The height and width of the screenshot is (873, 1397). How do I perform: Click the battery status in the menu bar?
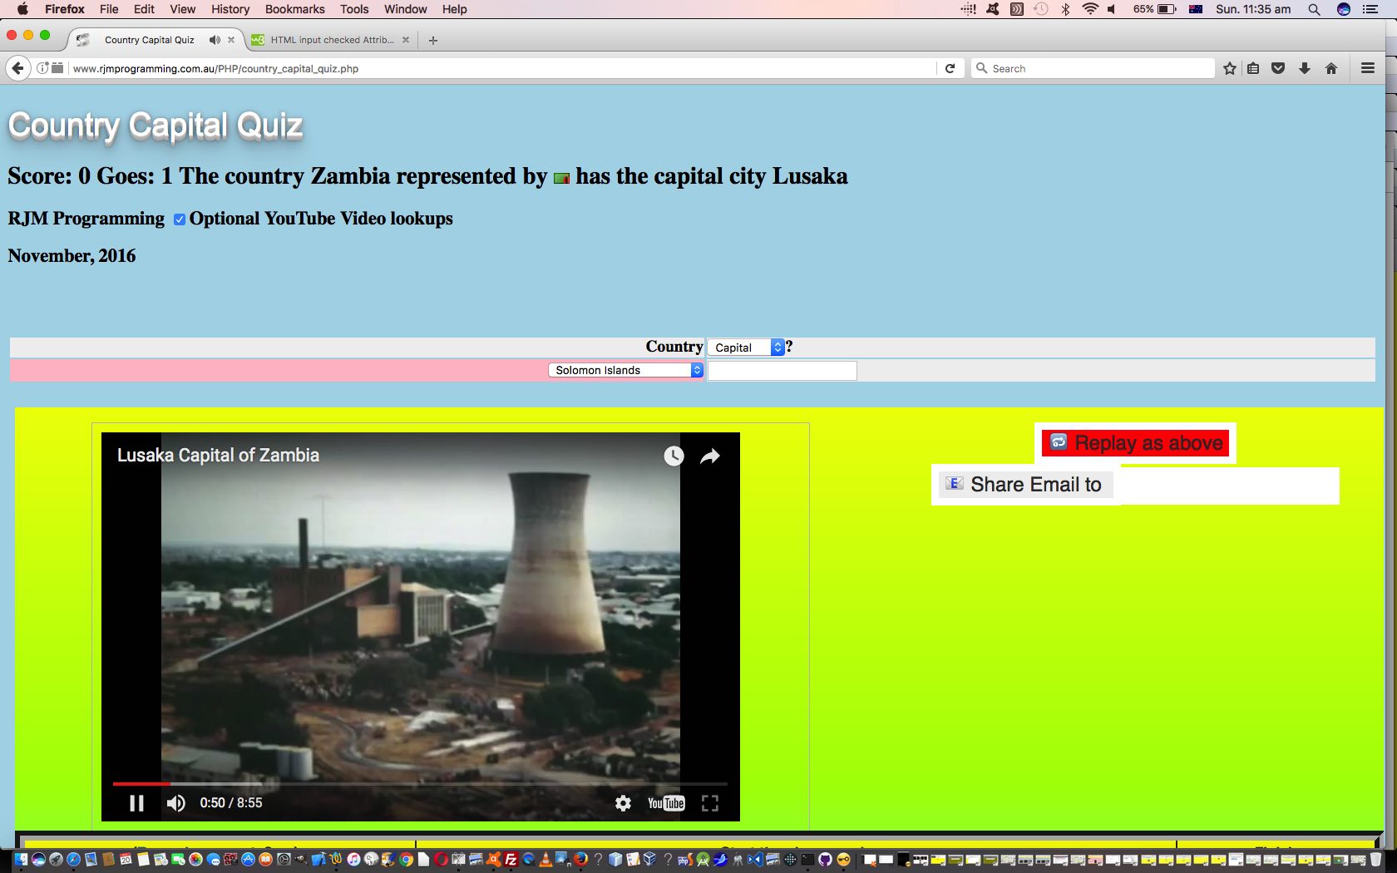pyautogui.click(x=1154, y=9)
